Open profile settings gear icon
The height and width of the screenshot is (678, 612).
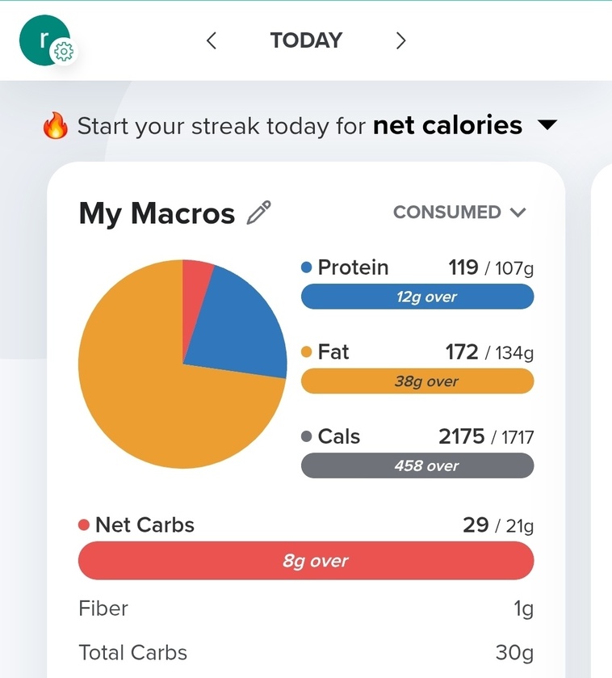click(64, 52)
